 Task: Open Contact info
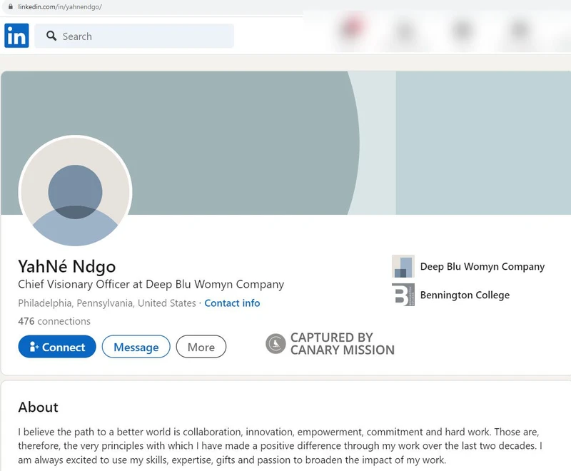[x=232, y=303]
